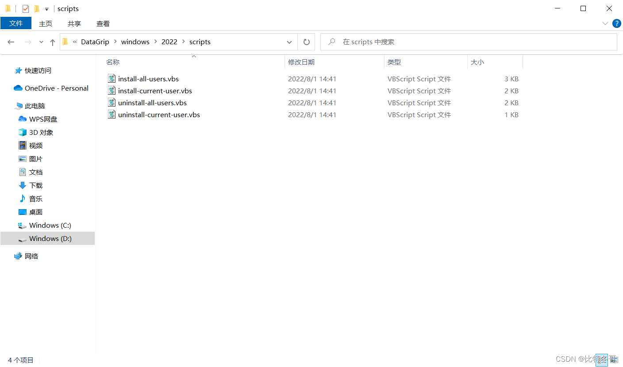Click date cell of install-all-users.vbs
623x367 pixels.
click(312, 79)
